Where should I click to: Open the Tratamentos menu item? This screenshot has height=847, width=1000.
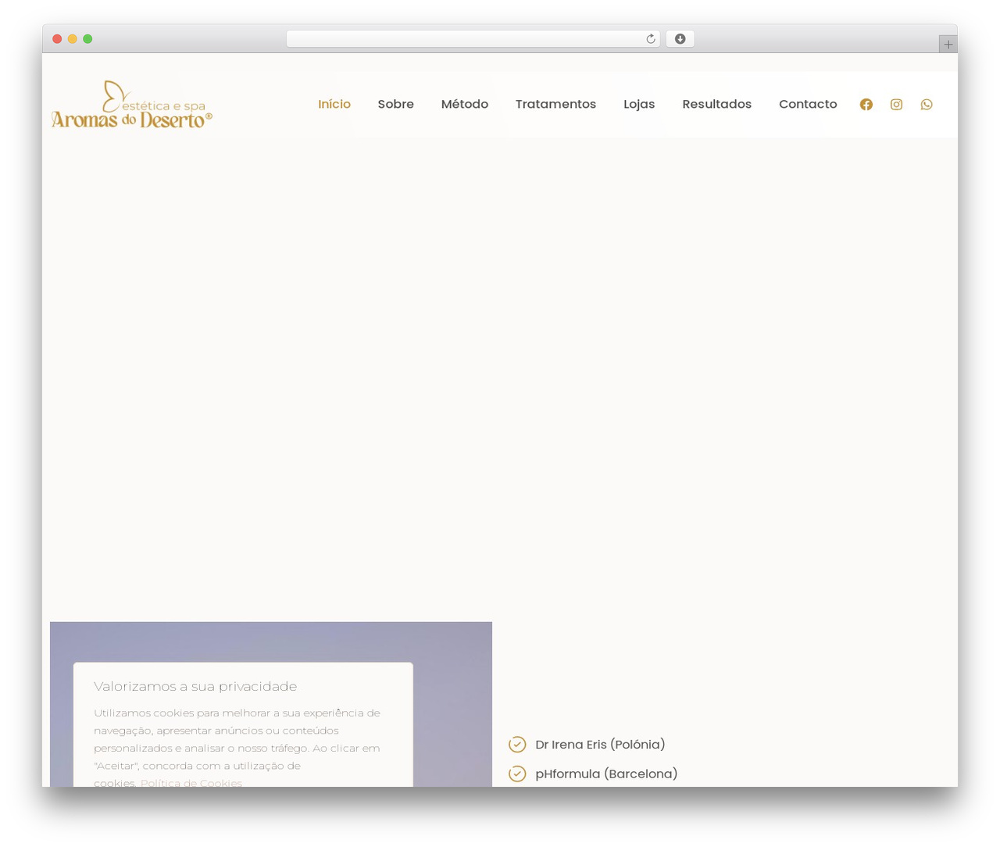[x=555, y=104]
